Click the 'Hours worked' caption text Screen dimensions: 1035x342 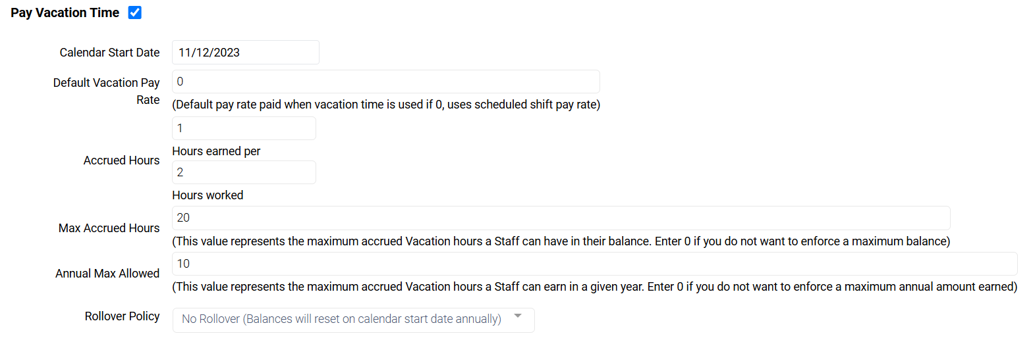tap(208, 195)
